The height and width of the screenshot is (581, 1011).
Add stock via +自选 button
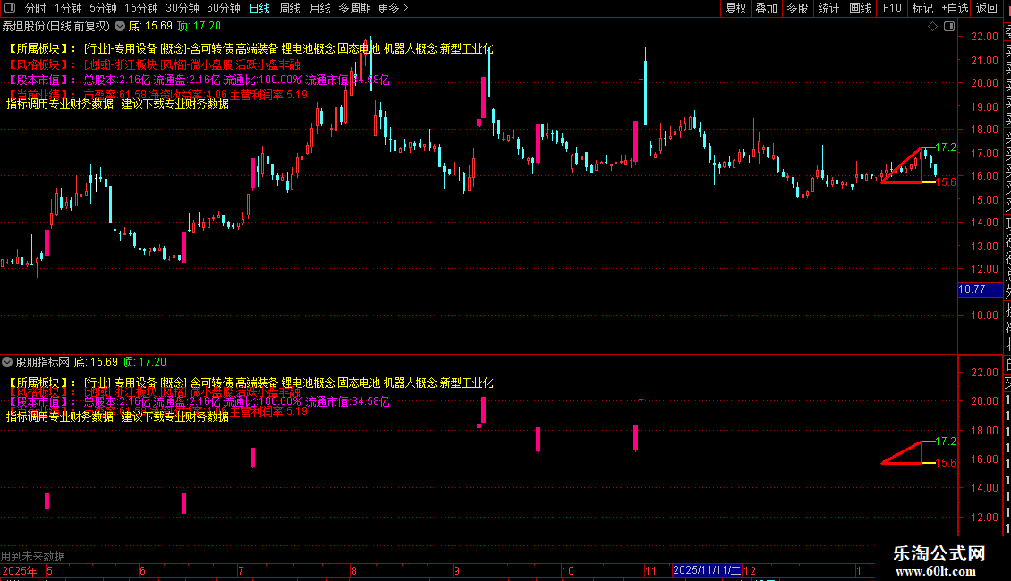coord(955,8)
